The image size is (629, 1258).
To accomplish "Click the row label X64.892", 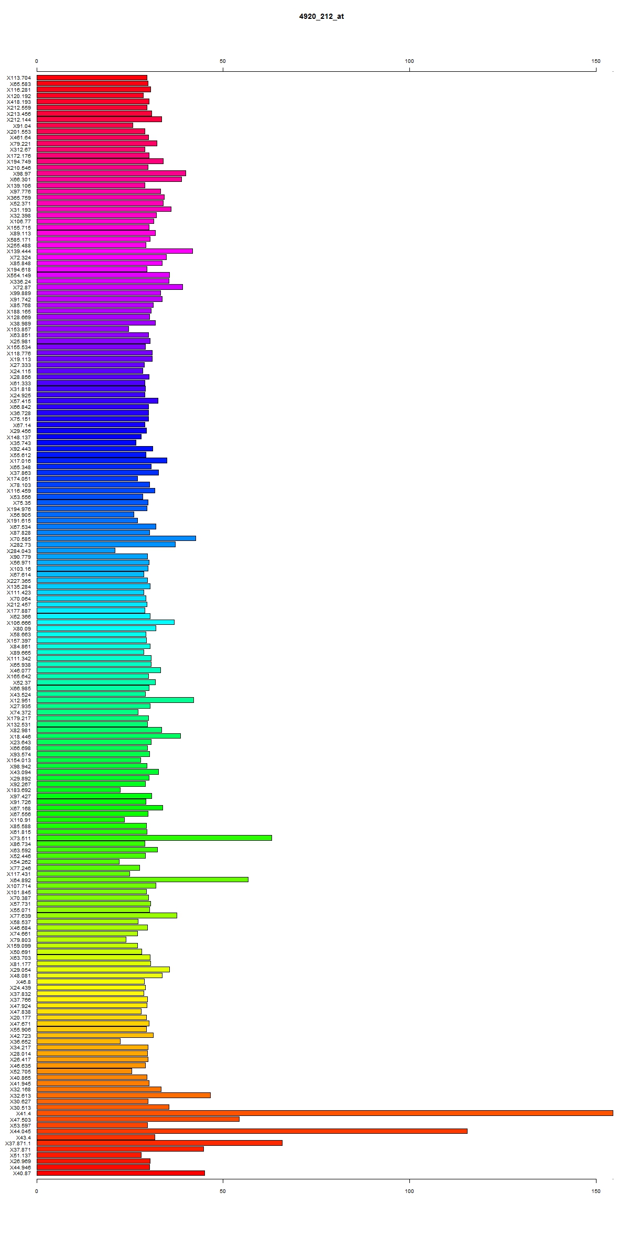I will click(20, 880).
